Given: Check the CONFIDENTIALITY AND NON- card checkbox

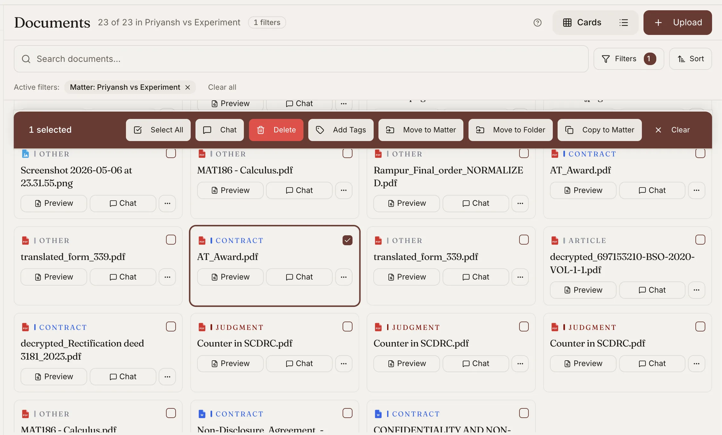Looking at the screenshot, I should point(524,413).
